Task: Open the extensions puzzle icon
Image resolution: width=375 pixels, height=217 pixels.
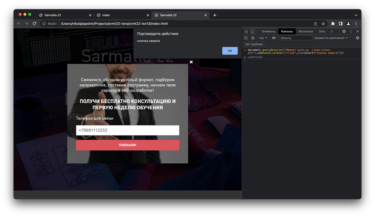Action: click(333, 24)
